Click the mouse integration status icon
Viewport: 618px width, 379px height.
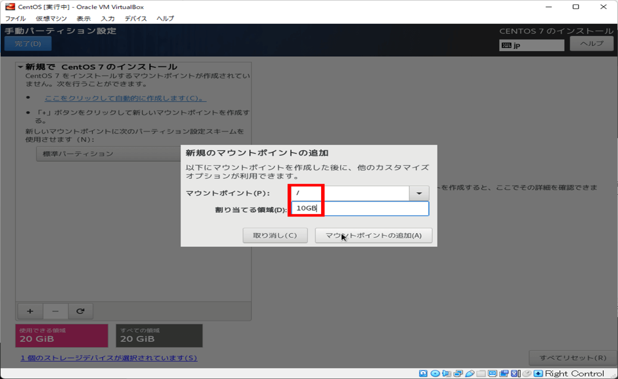[527, 373]
